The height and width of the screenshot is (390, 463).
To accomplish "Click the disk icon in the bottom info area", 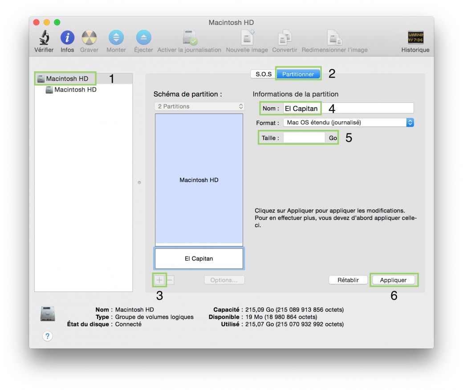I will coord(48,314).
